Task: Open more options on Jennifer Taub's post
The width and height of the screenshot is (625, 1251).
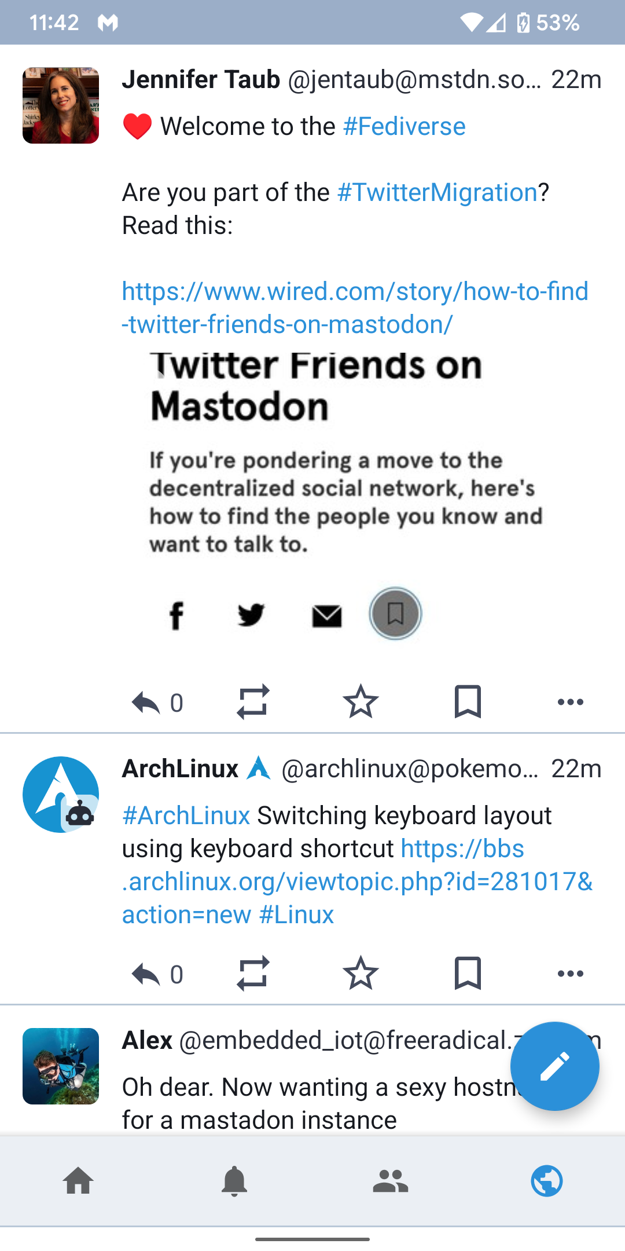Action: pos(570,702)
